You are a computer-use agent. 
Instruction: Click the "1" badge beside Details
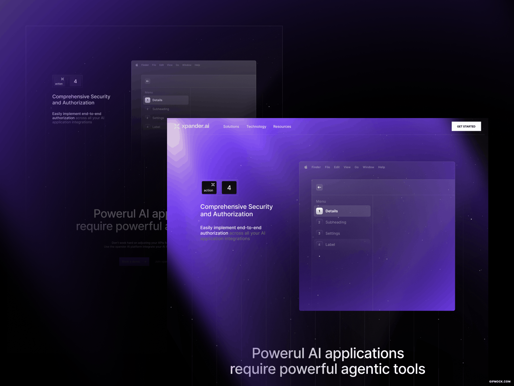(x=319, y=211)
